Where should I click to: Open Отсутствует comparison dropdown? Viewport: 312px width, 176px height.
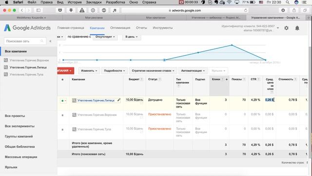point(105,37)
